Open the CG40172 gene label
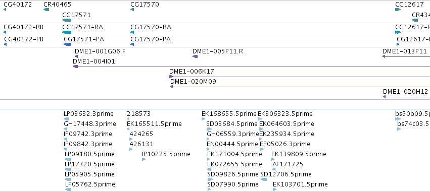This screenshot has height=192, width=430. tap(18, 5)
